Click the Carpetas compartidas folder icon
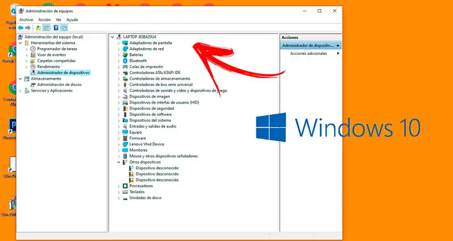The height and width of the screenshot is (241, 453). pyautogui.click(x=33, y=61)
